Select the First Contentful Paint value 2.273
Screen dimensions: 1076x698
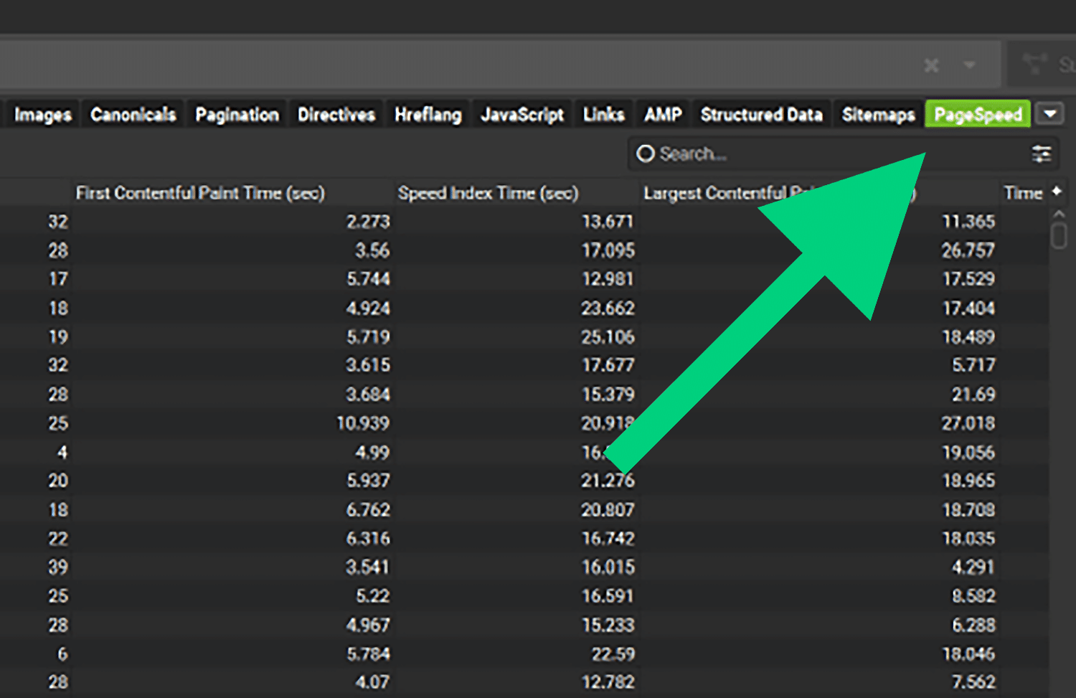tap(368, 222)
